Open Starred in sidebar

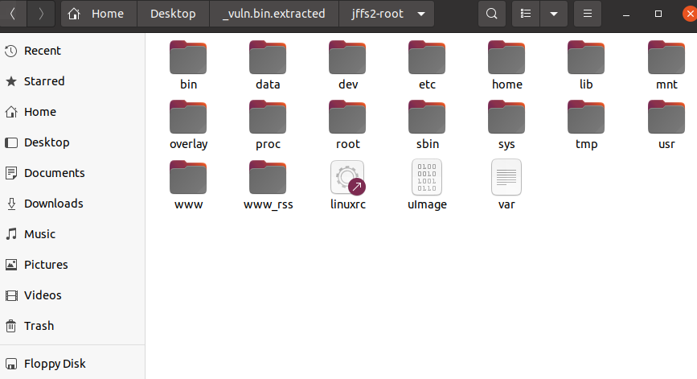click(x=43, y=81)
